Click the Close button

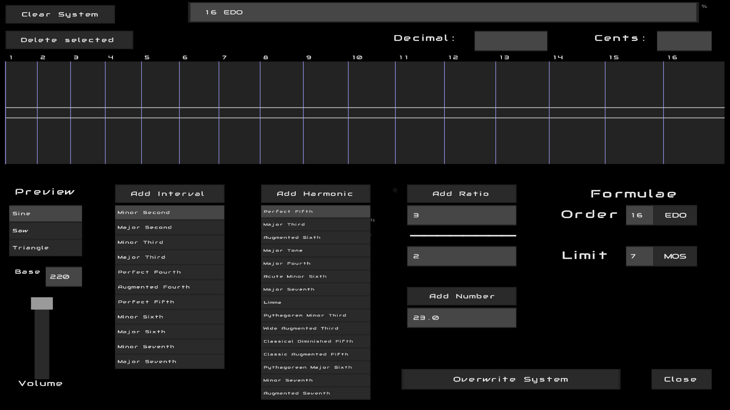coord(681,379)
